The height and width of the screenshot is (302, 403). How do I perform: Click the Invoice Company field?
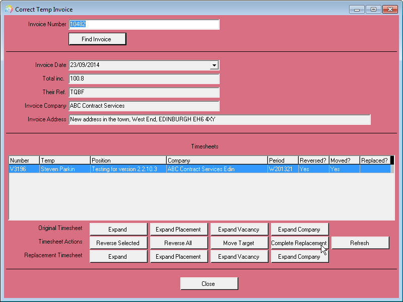144,106
